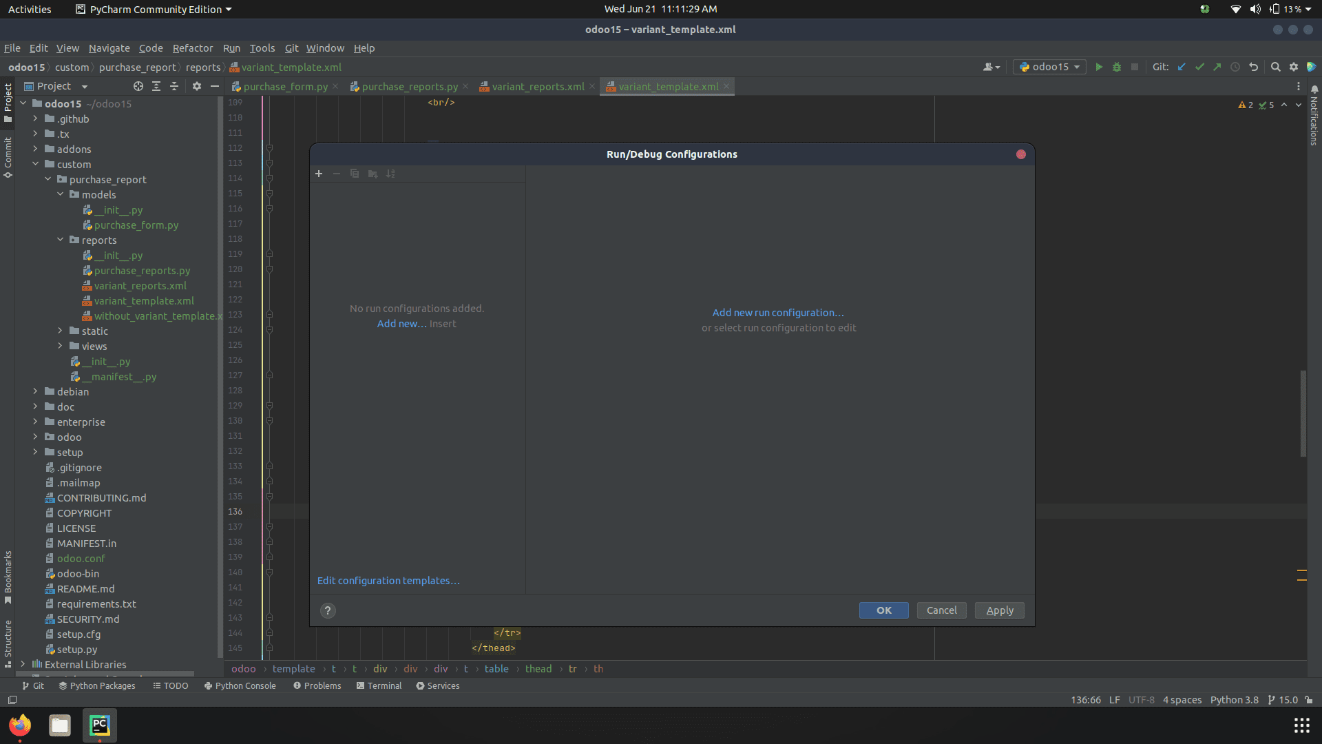This screenshot has height=744, width=1322.
Task: Toggle the Services tool window
Action: click(x=437, y=686)
